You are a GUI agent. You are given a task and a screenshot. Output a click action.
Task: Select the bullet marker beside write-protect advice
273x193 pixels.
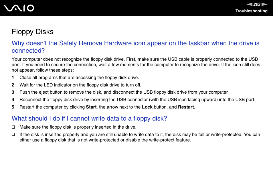13,135
